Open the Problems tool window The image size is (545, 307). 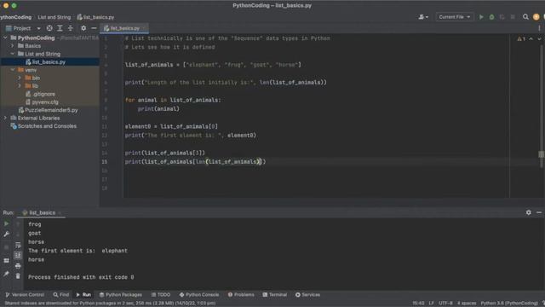point(241,294)
